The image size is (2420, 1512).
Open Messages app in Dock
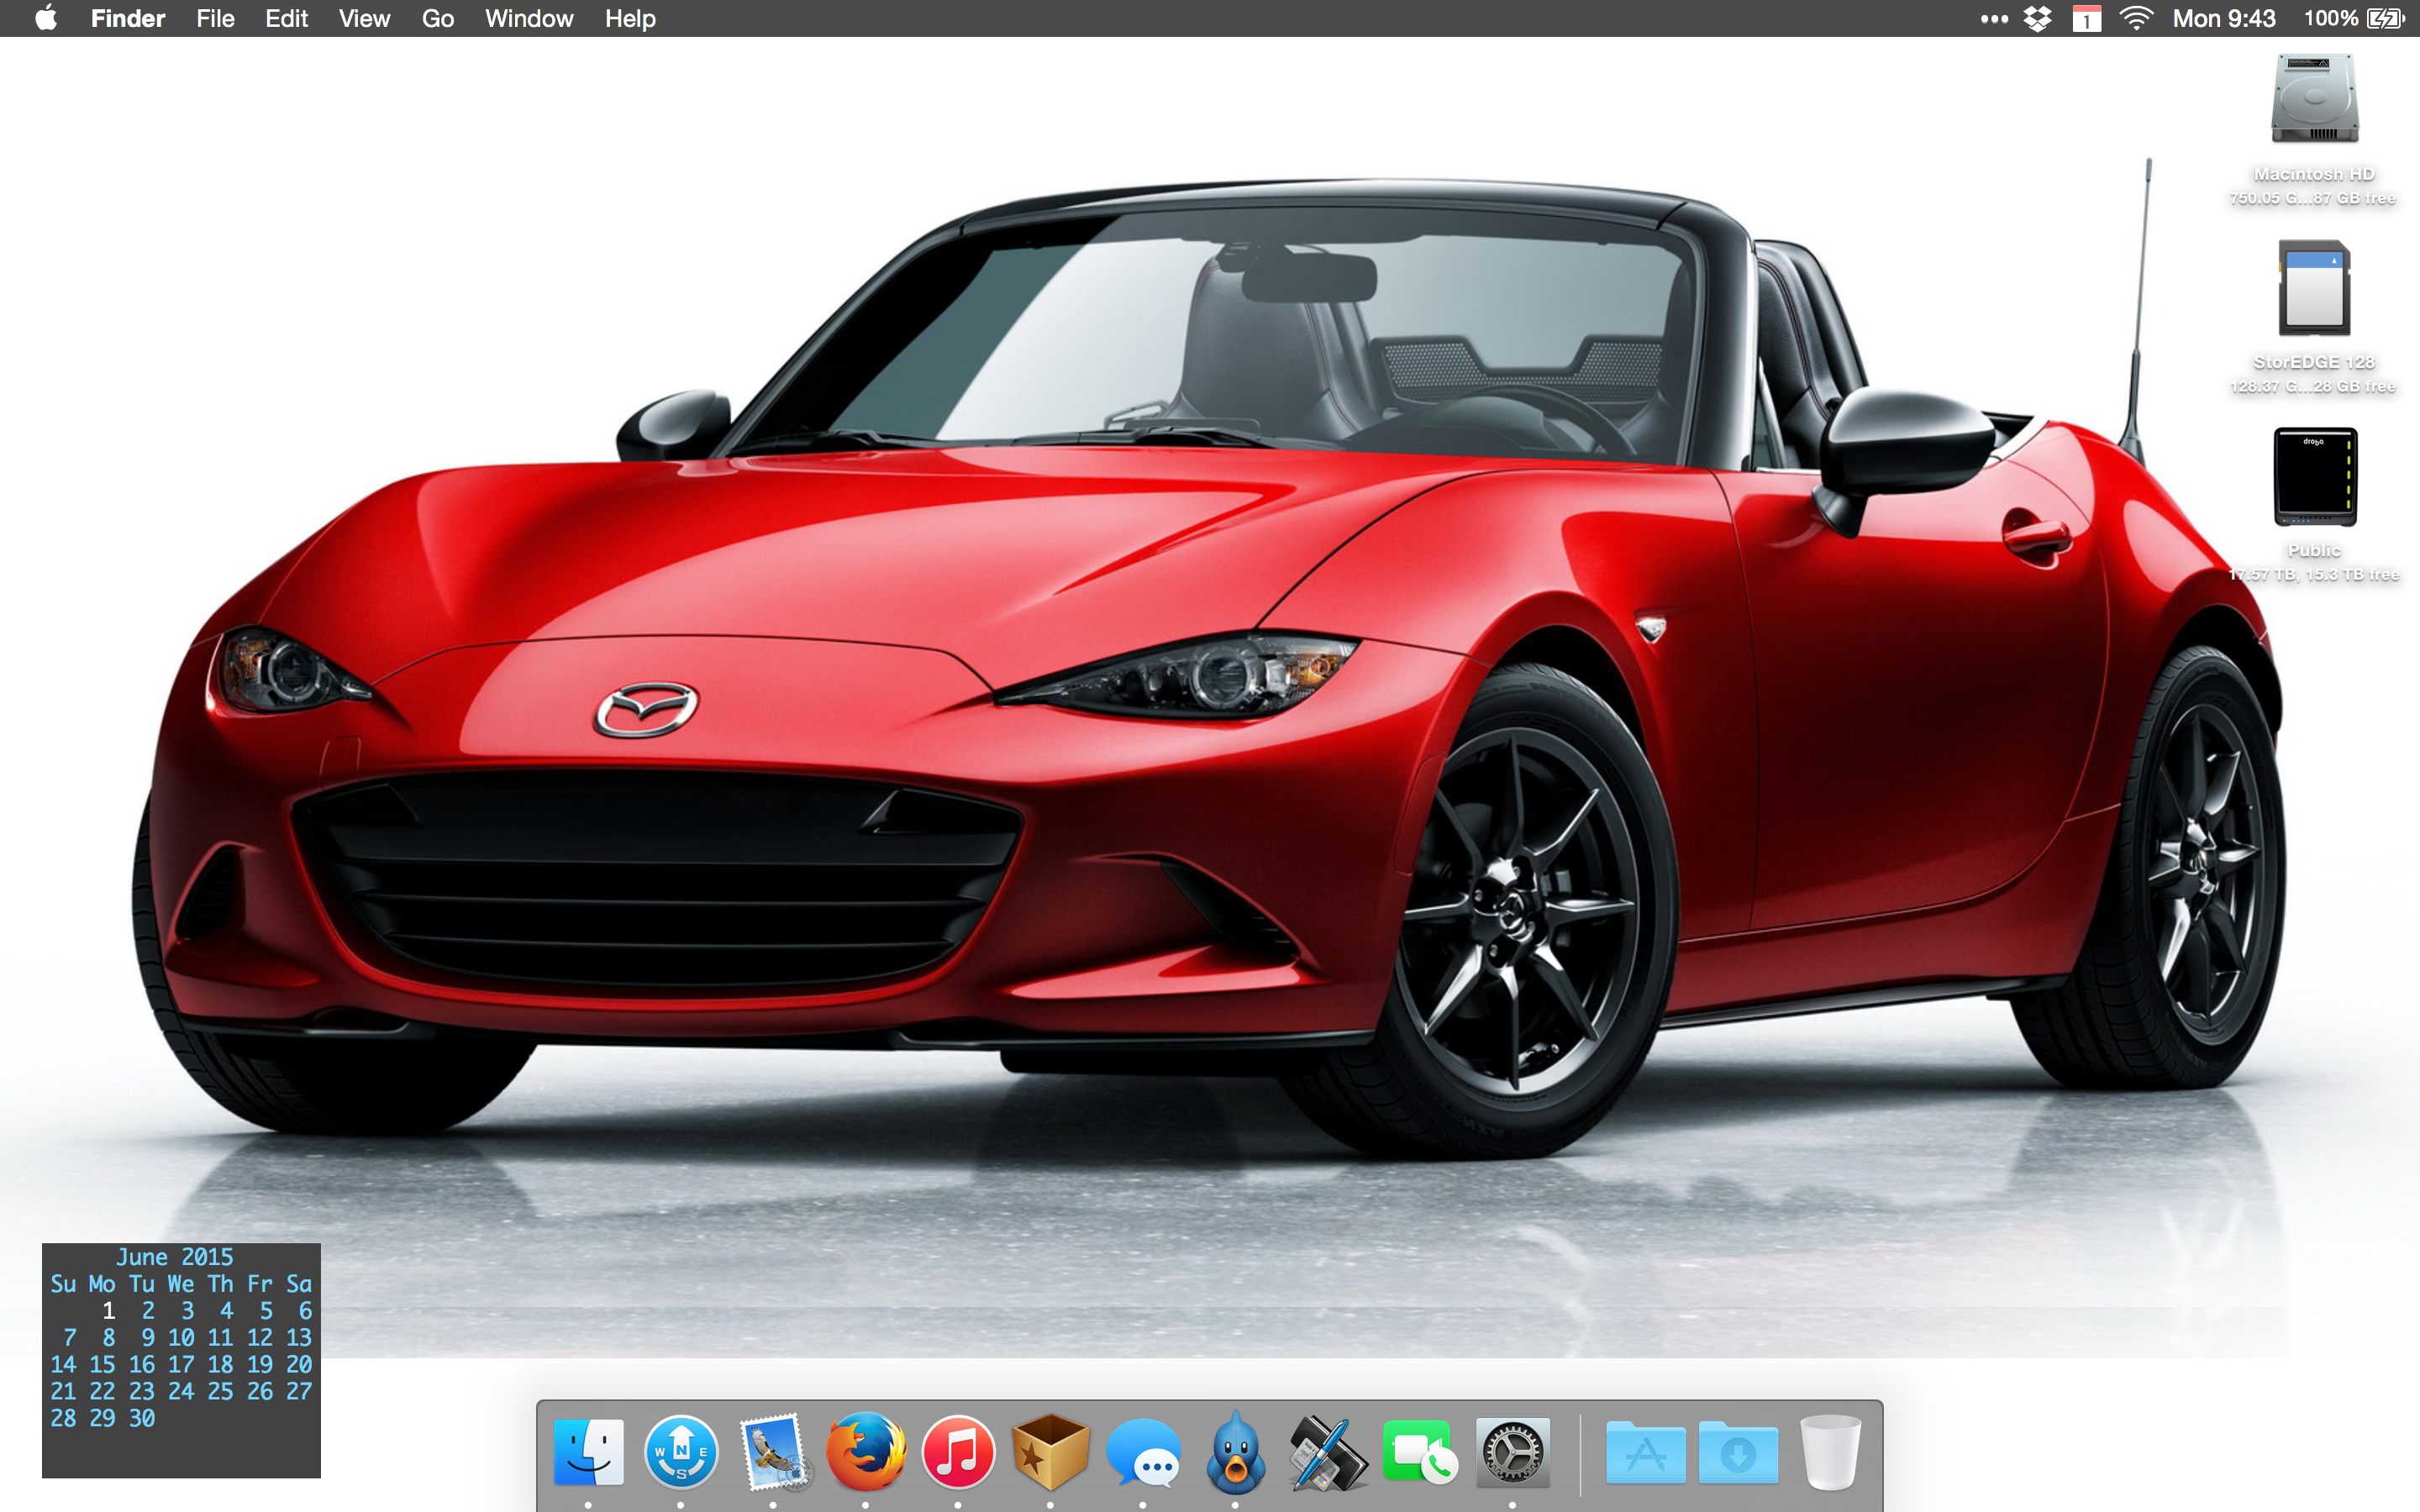point(1143,1452)
